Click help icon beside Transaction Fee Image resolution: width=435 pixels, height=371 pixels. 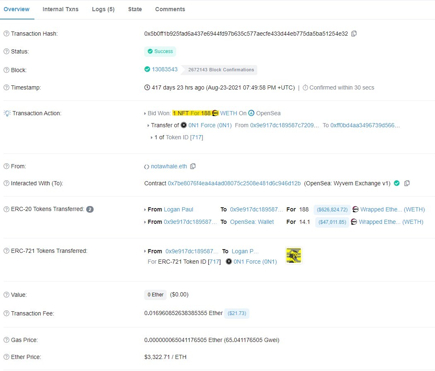pyautogui.click(x=6, y=313)
